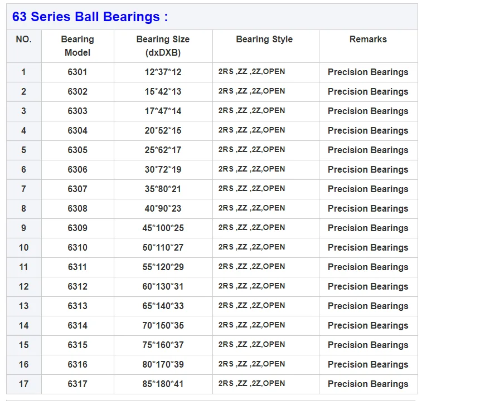Select the "Bearing Model" column header
This screenshot has width=485, height=401.
coord(77,46)
